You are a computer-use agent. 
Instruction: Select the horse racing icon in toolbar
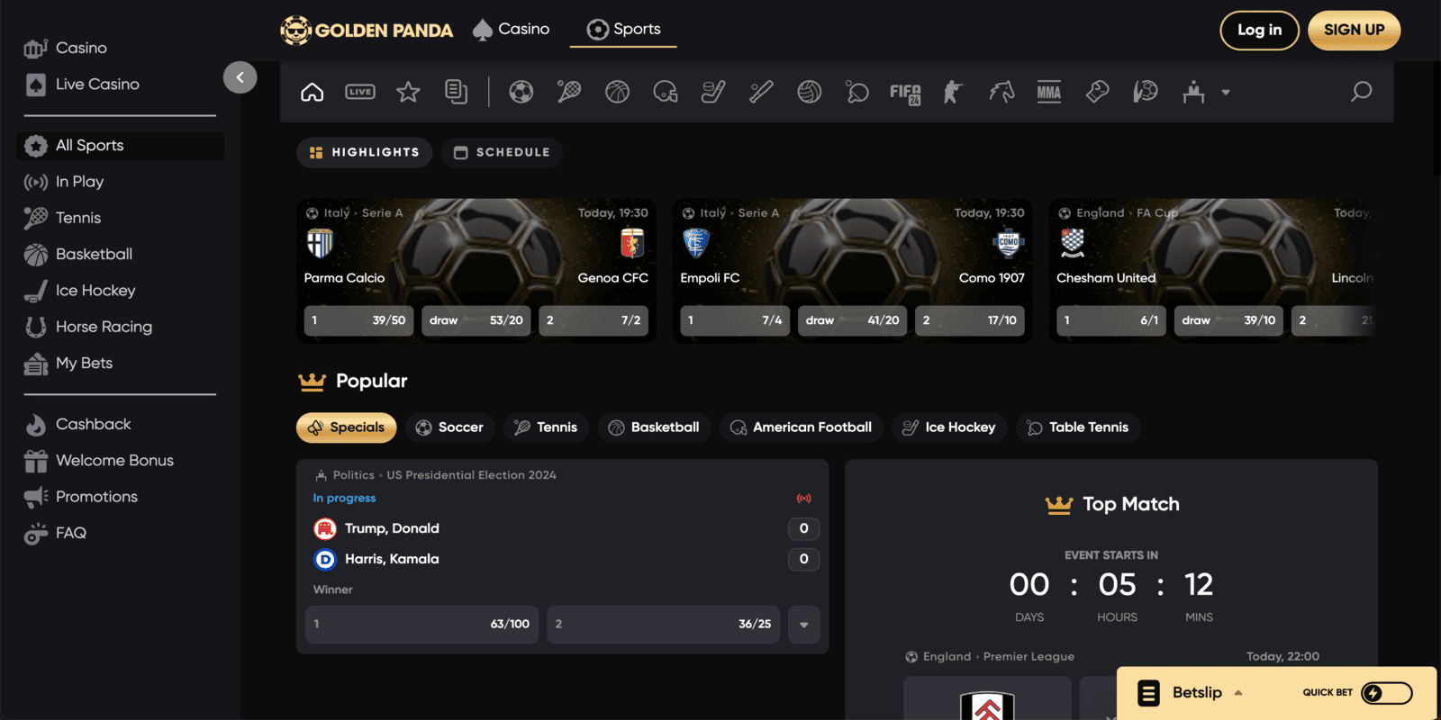[1001, 92]
